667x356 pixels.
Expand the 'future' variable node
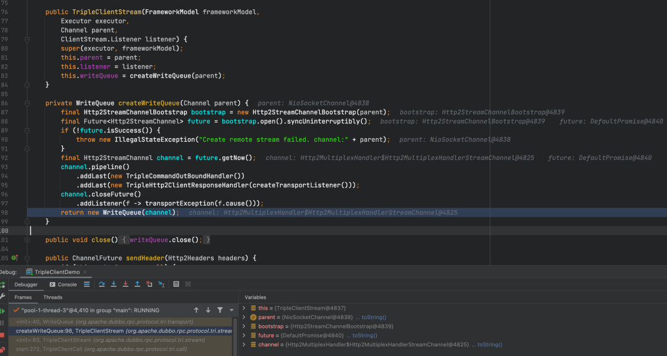[x=244, y=335]
